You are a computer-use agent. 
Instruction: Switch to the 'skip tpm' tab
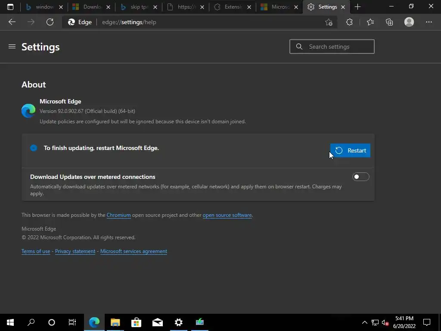(136, 7)
